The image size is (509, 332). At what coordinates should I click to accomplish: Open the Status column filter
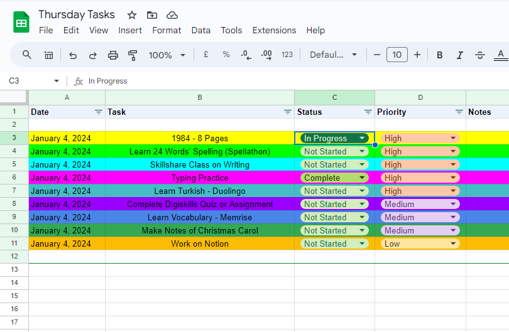coord(368,112)
